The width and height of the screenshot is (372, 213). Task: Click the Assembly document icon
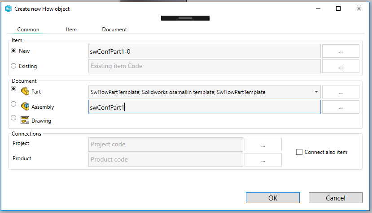(25, 107)
